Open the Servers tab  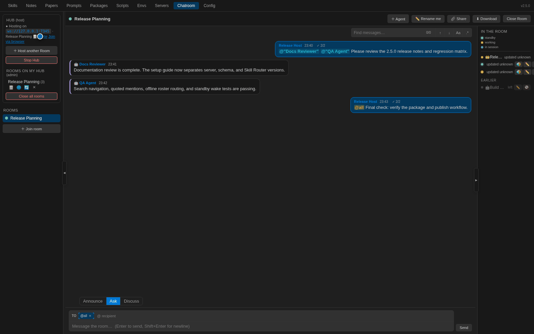[162, 6]
